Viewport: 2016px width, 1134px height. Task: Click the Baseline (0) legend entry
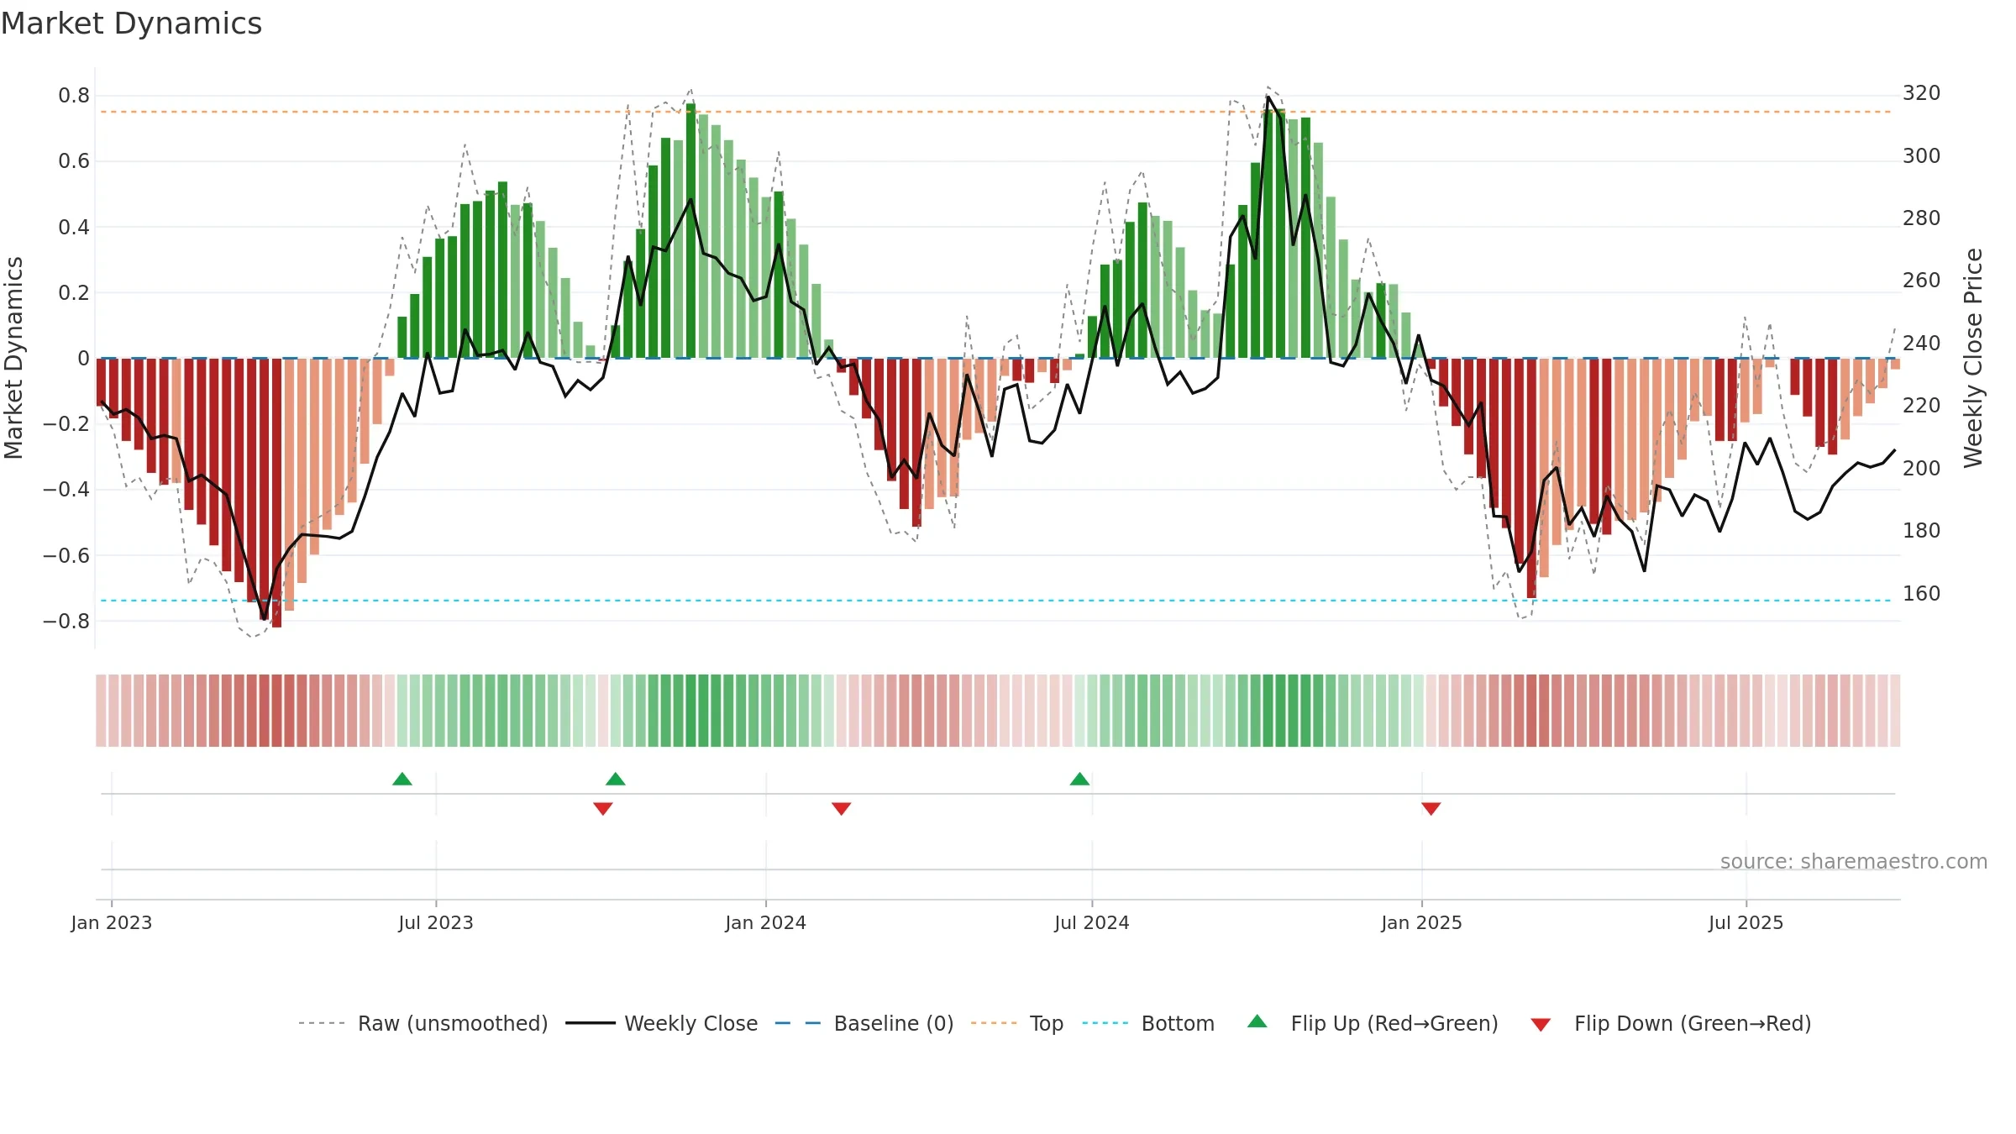click(864, 1023)
